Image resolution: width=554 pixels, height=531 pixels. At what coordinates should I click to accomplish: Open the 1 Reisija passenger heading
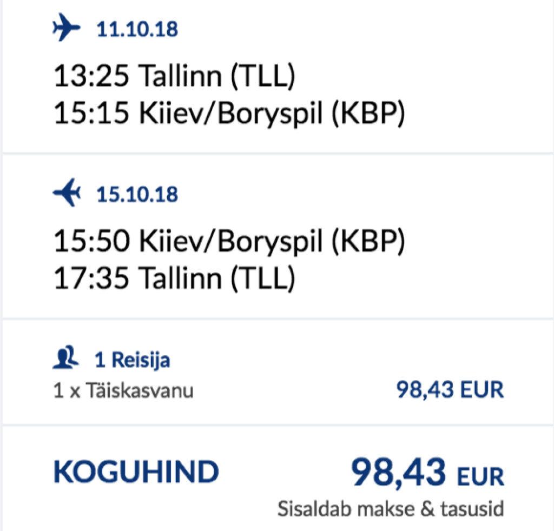pyautogui.click(x=133, y=360)
